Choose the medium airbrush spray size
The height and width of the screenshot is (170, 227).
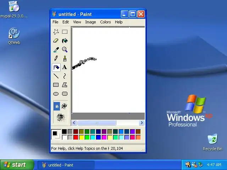[64, 106]
